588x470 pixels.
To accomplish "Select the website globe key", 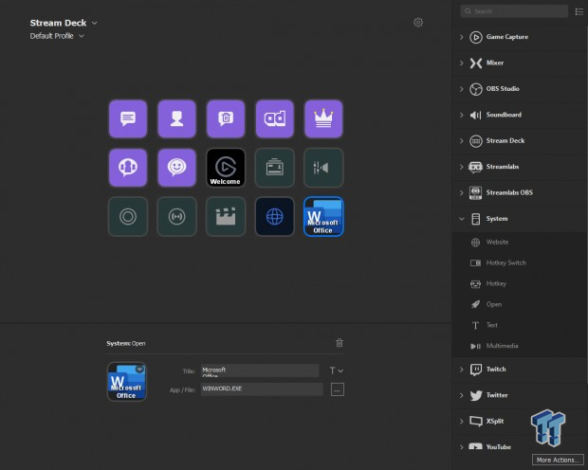I will tap(274, 217).
